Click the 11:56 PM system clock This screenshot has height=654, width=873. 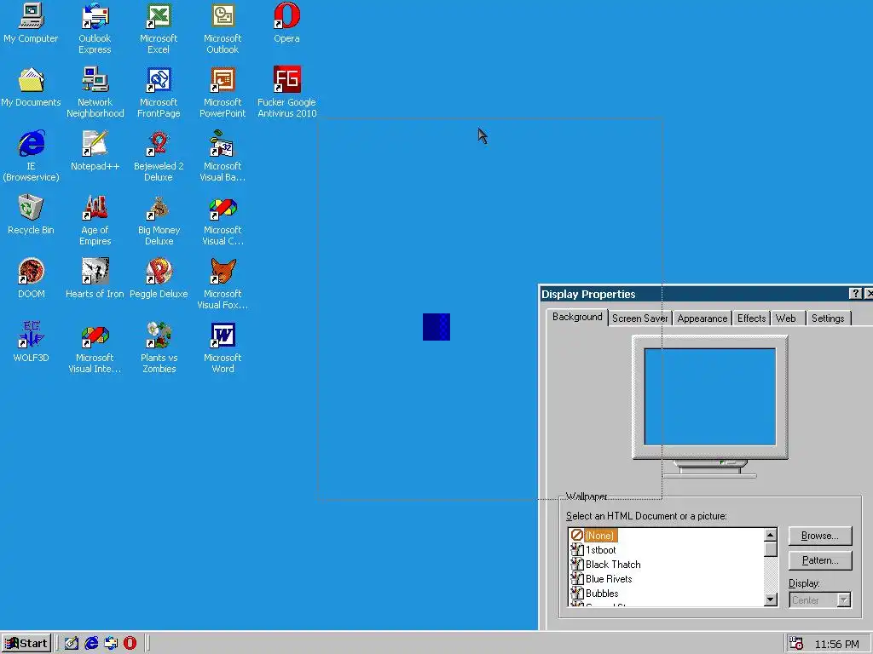pos(837,644)
